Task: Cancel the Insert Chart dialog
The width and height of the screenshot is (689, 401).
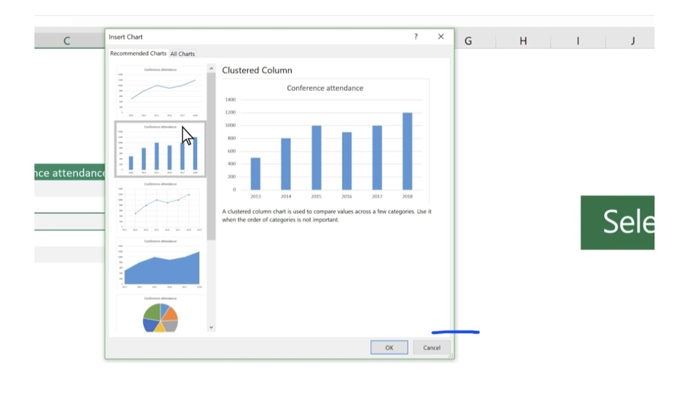Action: [x=431, y=348]
